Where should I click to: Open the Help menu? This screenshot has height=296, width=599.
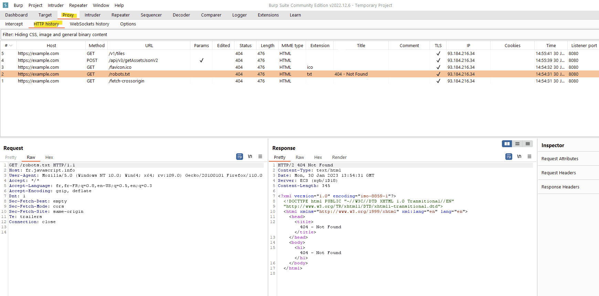(x=119, y=6)
